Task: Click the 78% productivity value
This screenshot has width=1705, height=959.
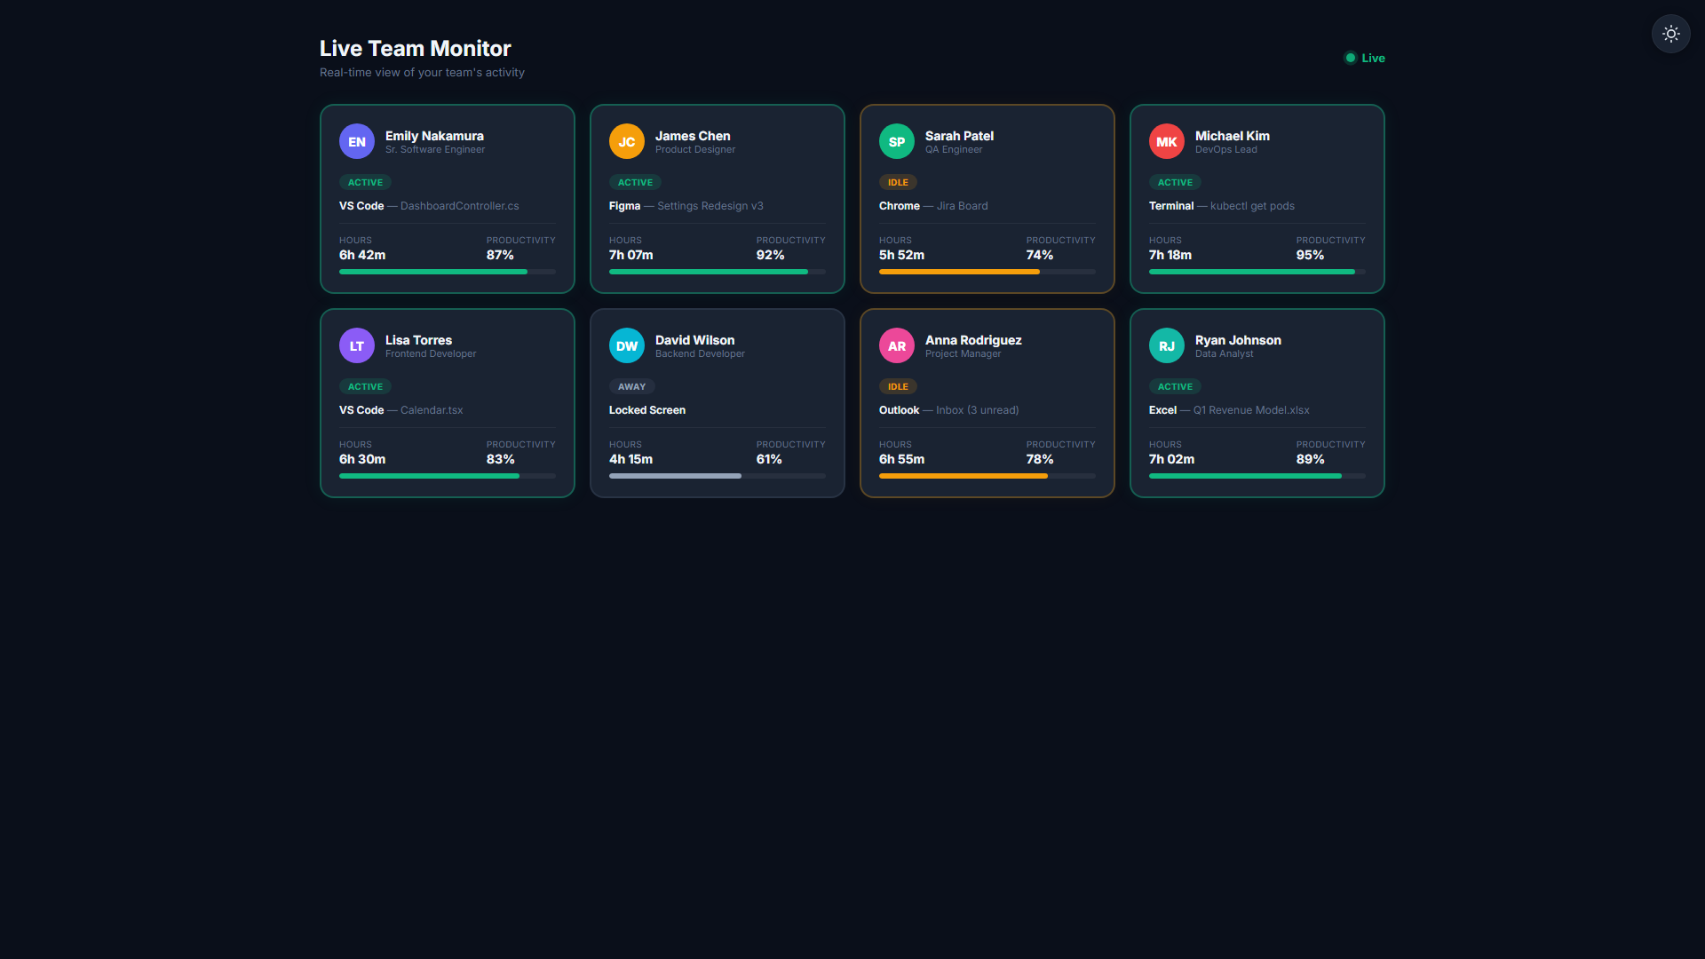Action: pos(1040,459)
